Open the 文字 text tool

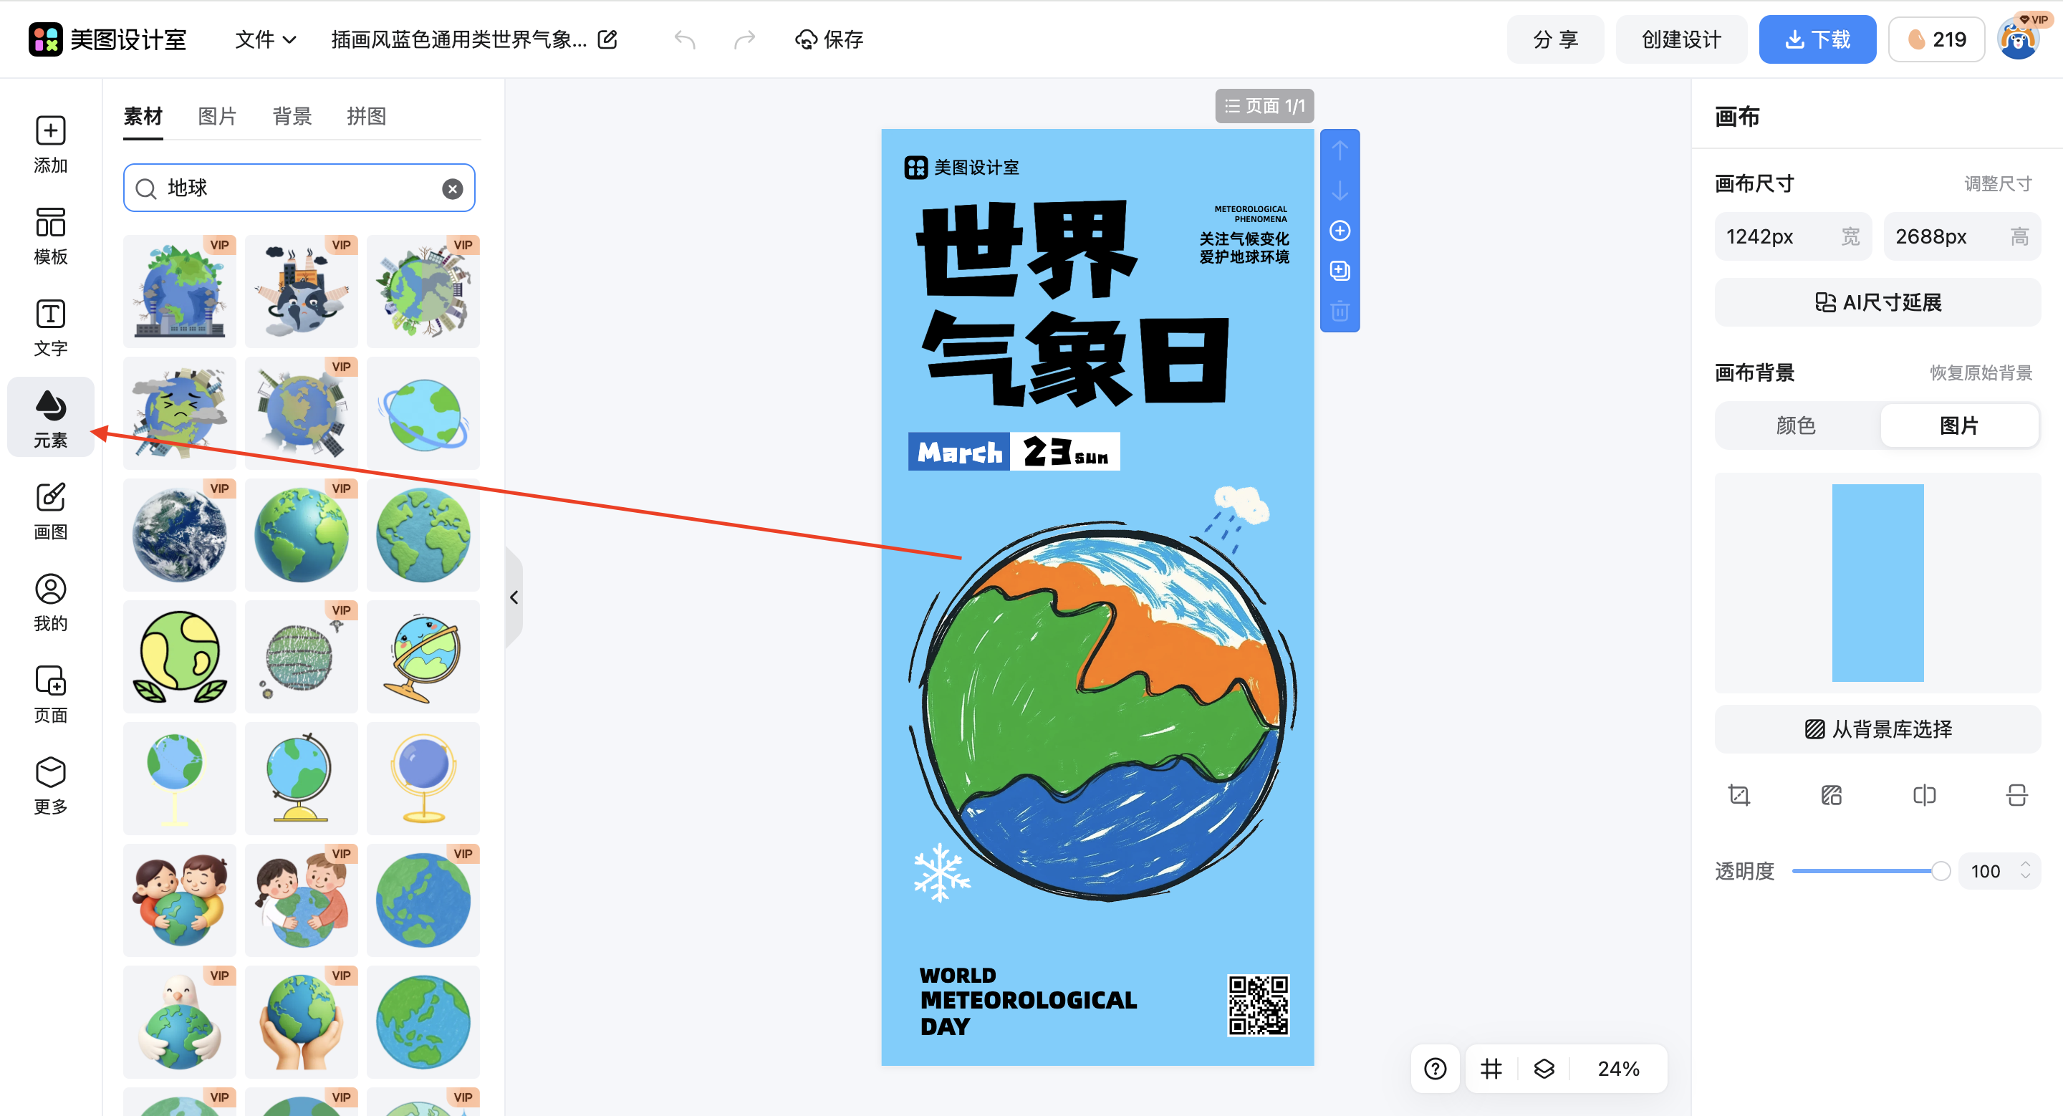coord(50,327)
